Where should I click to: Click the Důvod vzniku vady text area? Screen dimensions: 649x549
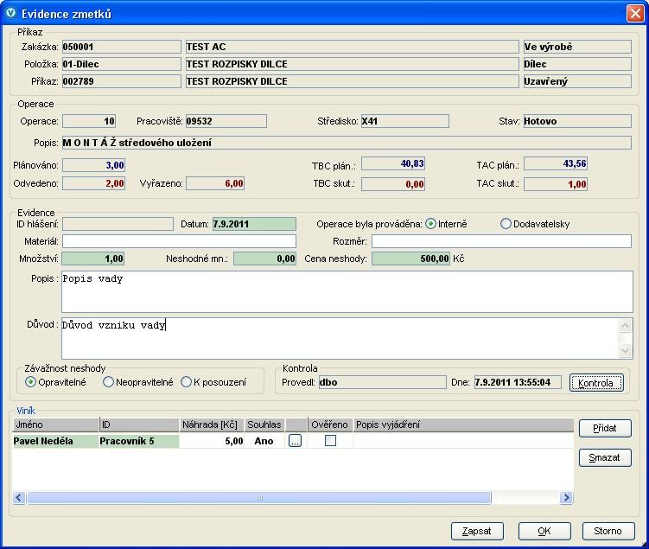(340, 338)
